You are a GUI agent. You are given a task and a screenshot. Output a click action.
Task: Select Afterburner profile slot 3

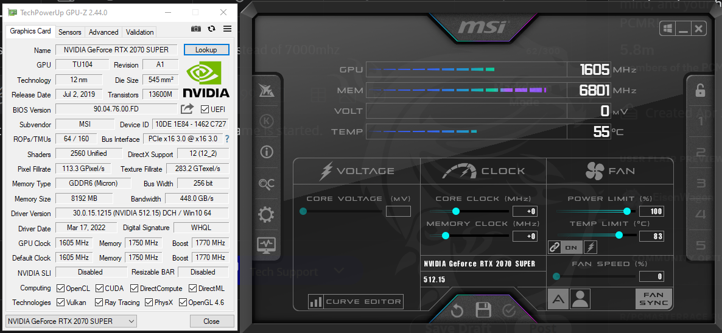point(700,183)
